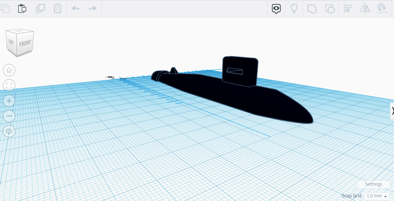This screenshot has width=394, height=201.
Task: Zoom out with minus button
Action: [x=9, y=116]
